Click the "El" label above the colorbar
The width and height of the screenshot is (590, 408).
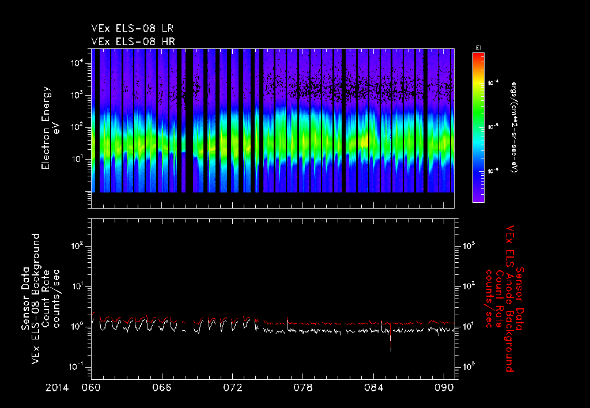(479, 48)
